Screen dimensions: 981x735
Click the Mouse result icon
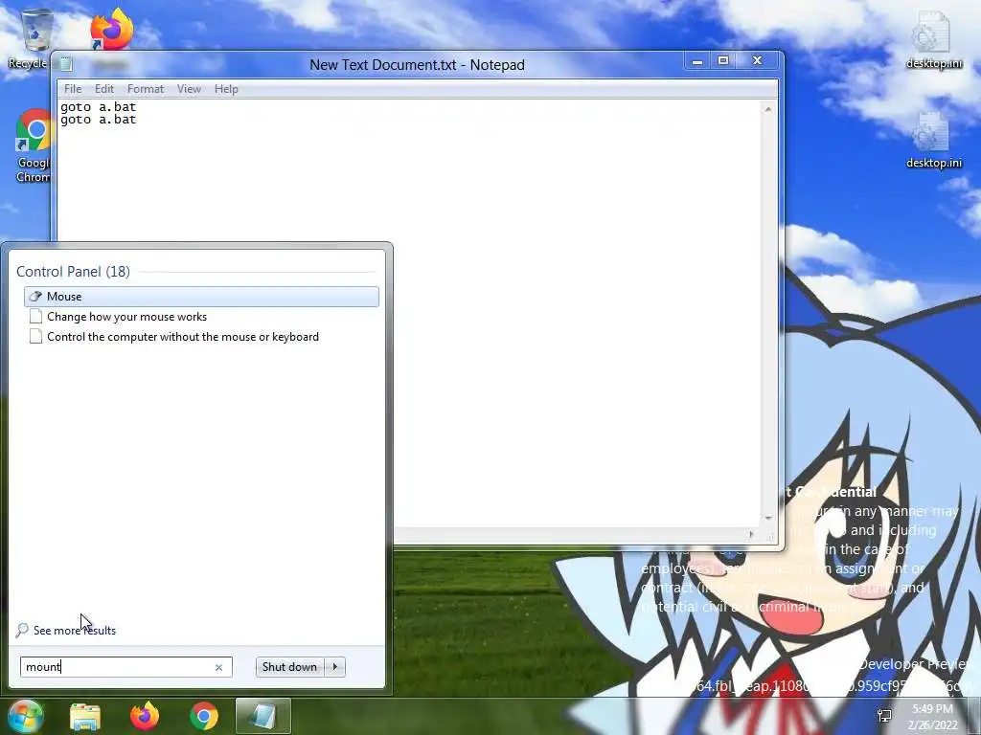[35, 297]
